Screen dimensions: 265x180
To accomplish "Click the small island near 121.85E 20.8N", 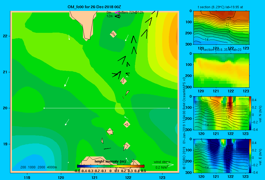I will tap(123, 81).
